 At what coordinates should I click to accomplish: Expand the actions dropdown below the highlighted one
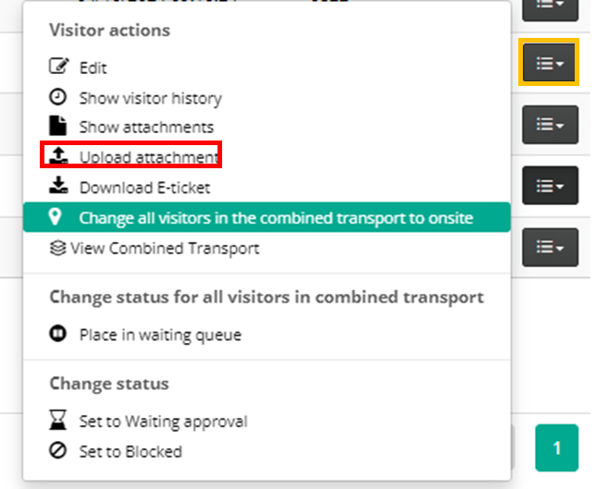point(550,125)
